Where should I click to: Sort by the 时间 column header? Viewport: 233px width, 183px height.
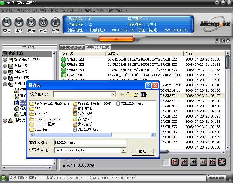coord(204,54)
